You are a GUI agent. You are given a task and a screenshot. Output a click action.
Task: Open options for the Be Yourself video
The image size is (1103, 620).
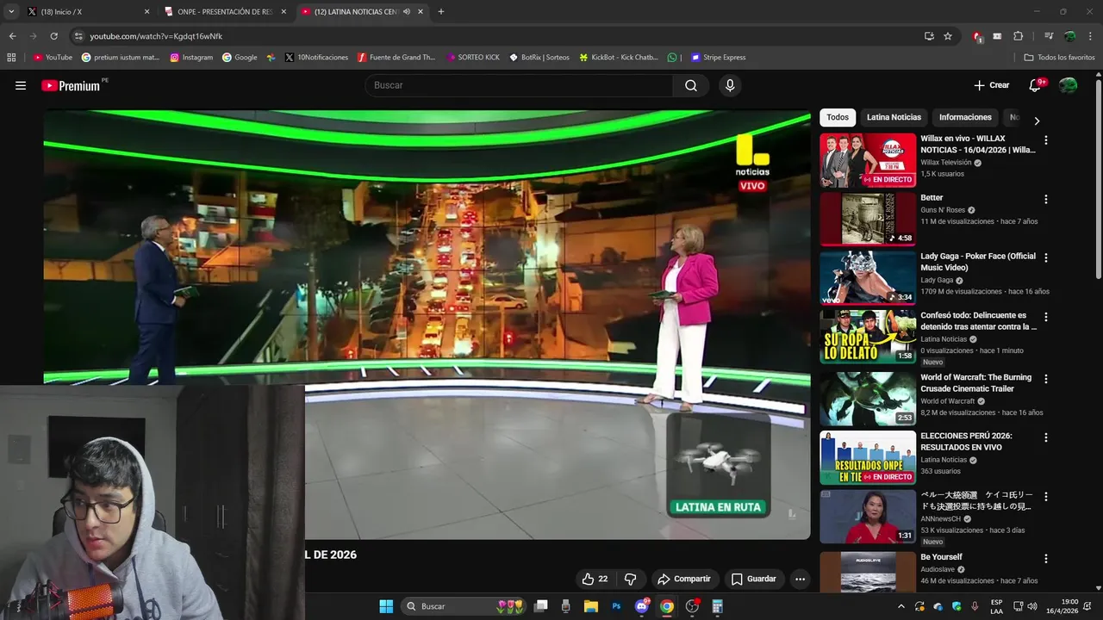click(x=1046, y=559)
